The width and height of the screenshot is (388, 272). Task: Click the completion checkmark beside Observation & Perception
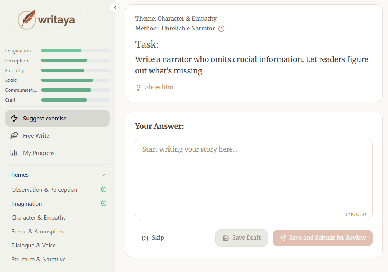pyautogui.click(x=104, y=189)
